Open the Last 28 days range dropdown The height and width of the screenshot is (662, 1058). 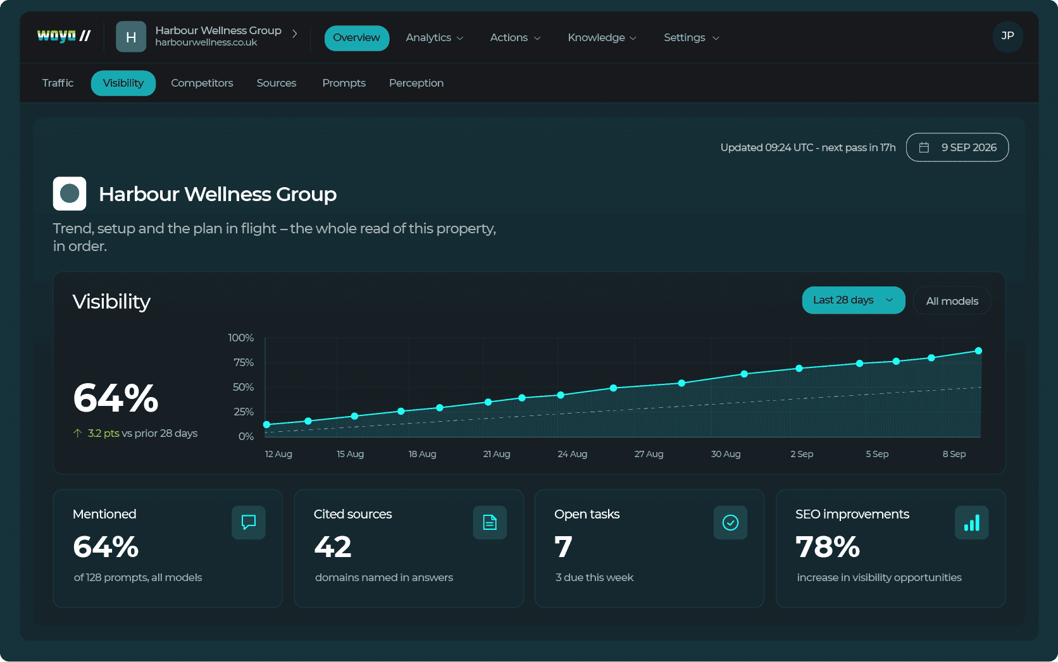(x=854, y=300)
